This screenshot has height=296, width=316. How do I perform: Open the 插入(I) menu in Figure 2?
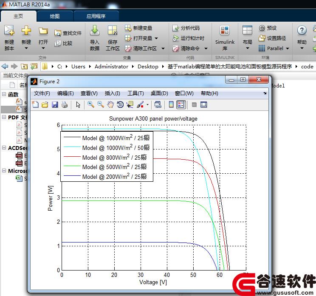[x=113, y=93]
